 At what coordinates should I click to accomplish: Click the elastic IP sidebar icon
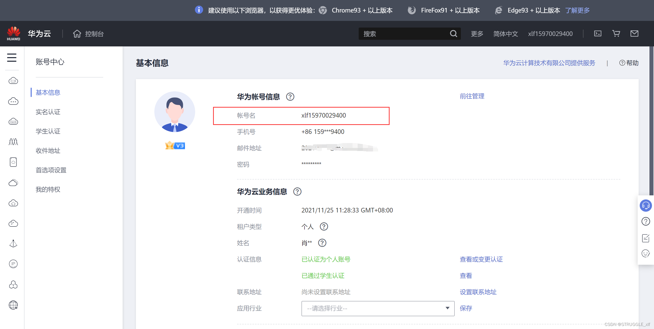click(x=13, y=264)
